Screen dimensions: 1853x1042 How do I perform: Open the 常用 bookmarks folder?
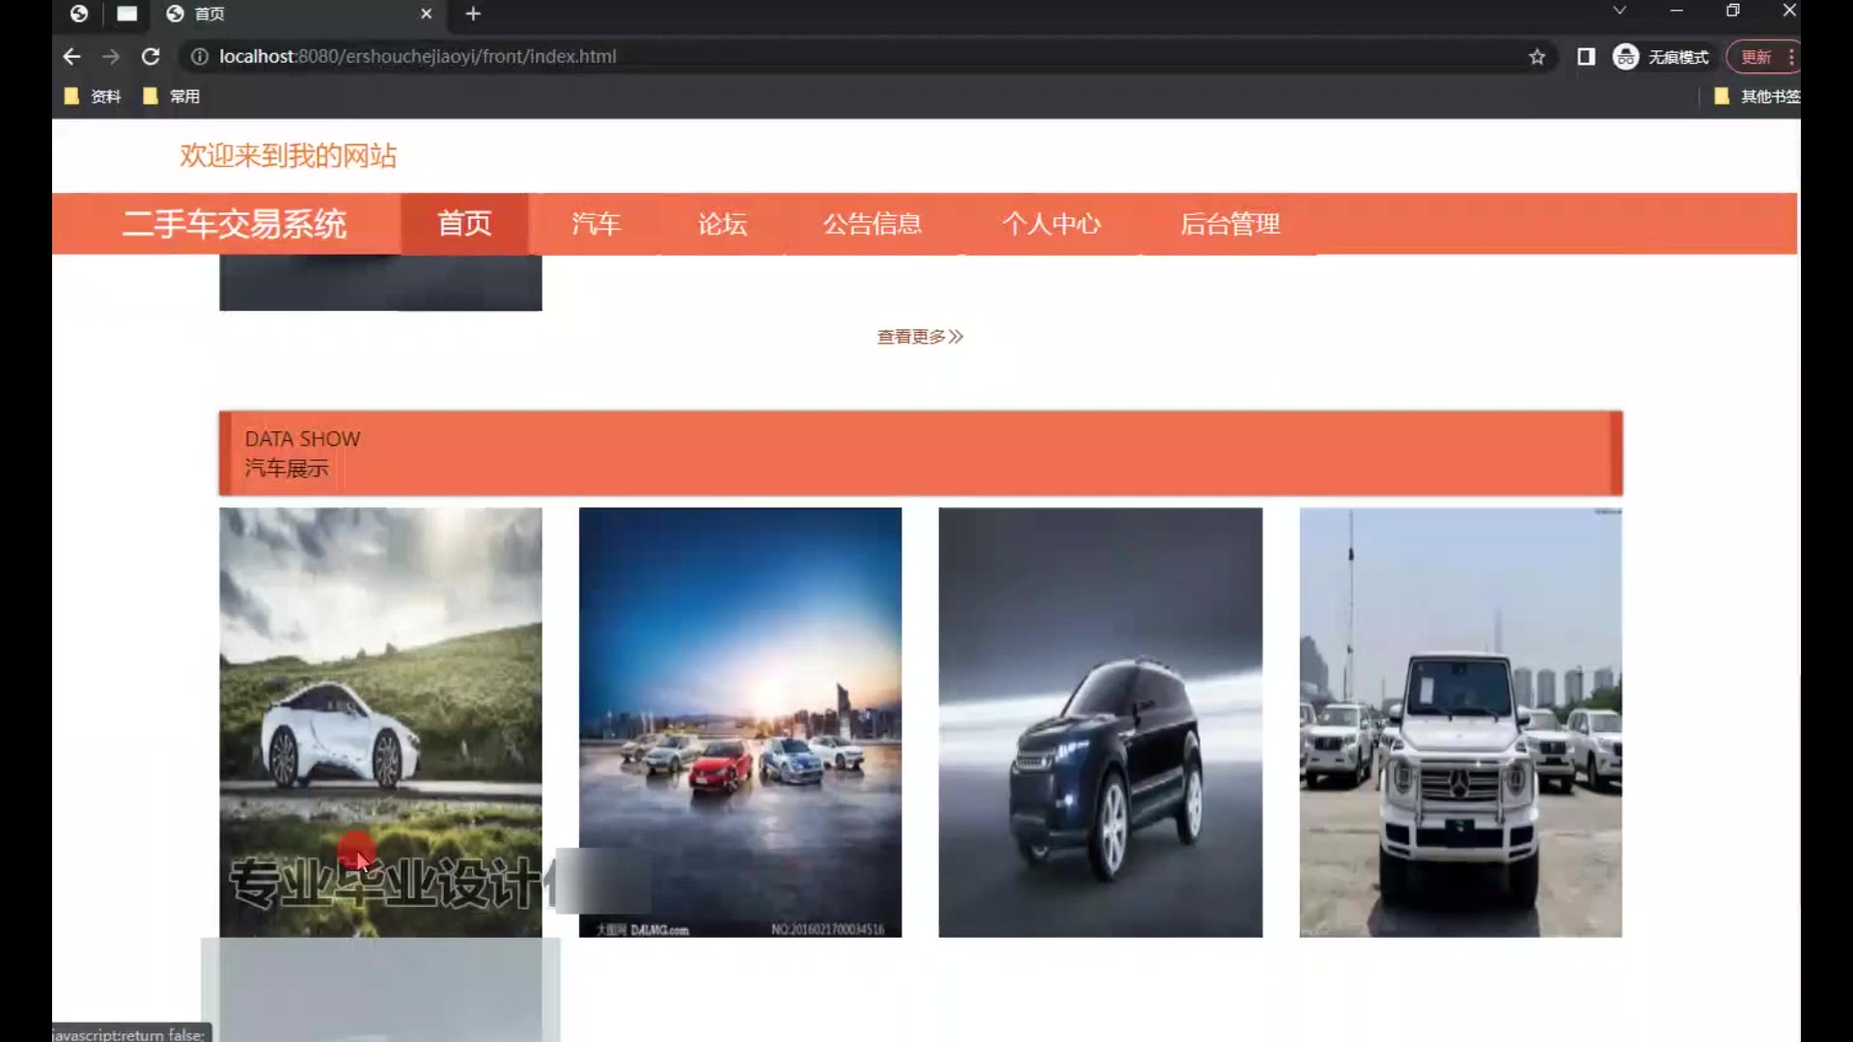pyautogui.click(x=172, y=96)
